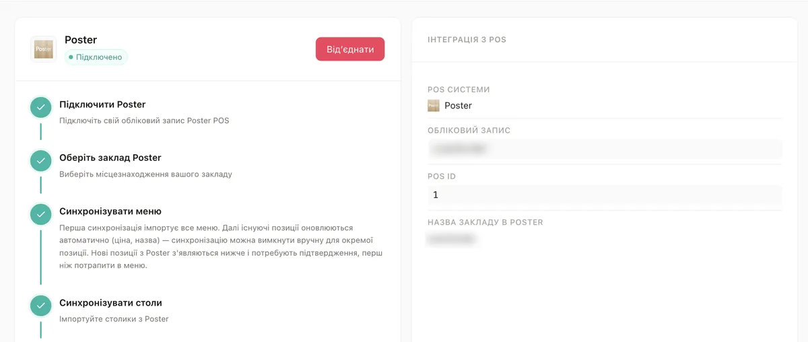Image resolution: width=808 pixels, height=342 pixels.
Task: Click the Назва закладу в Poster label
Action: [485, 222]
